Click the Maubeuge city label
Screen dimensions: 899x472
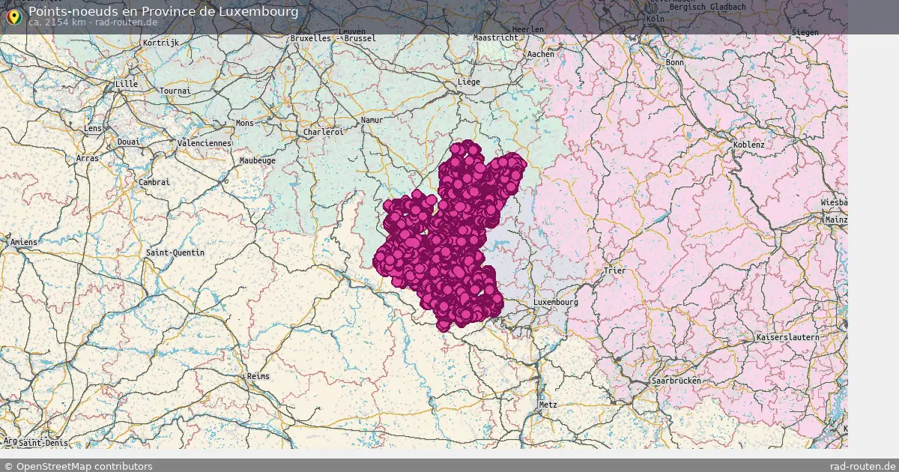(x=257, y=160)
